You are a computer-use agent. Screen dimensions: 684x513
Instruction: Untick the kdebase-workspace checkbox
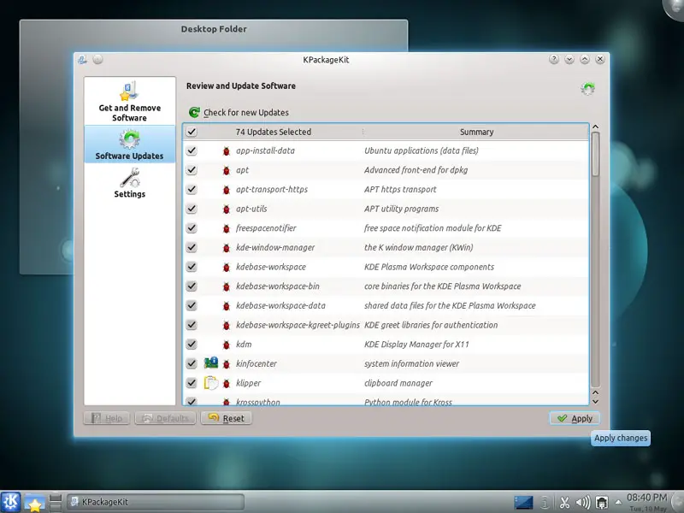[192, 267]
